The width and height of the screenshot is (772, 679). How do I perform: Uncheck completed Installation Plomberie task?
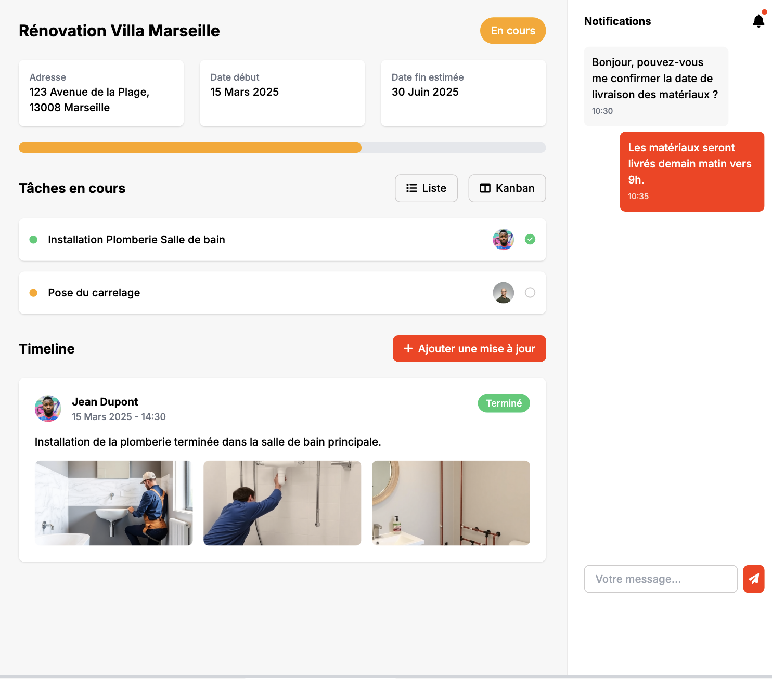[530, 239]
